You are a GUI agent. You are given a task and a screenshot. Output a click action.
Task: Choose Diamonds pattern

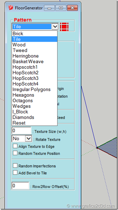pos(34,117)
